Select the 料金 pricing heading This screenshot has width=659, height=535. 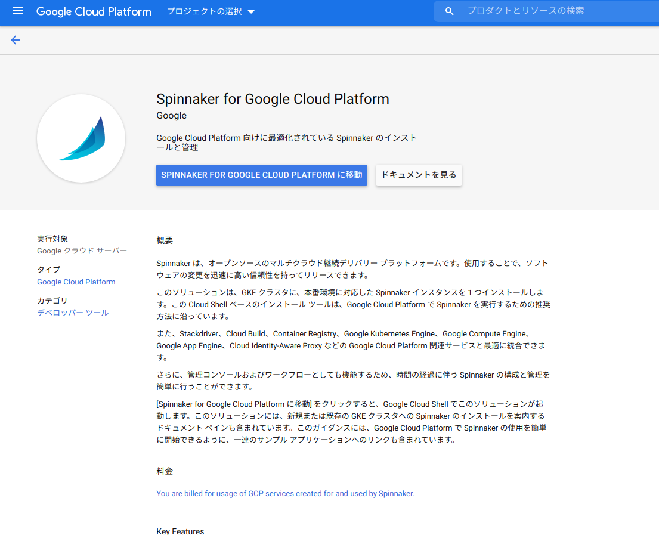tap(165, 471)
